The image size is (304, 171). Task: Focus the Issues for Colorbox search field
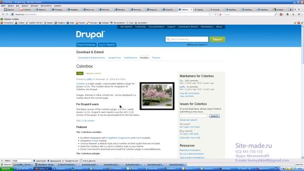coord(193,116)
